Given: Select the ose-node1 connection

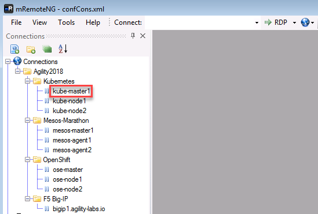Looking at the screenshot, I should pyautogui.click(x=67, y=179).
